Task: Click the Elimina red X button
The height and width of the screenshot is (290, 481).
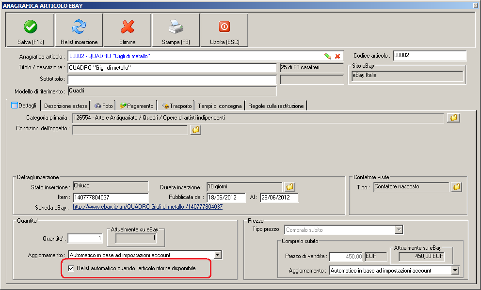Action: pyautogui.click(x=128, y=30)
